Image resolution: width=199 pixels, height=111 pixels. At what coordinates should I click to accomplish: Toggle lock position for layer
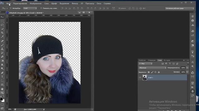pyautogui.click(x=155, y=72)
